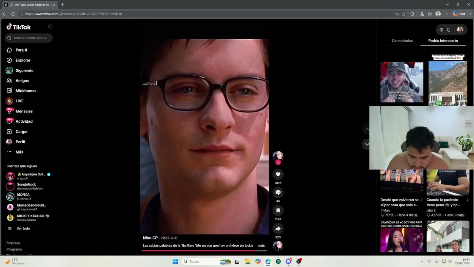The width and height of the screenshot is (474, 267).
Task: Save the video with the bookmark icon
Action: point(278,210)
